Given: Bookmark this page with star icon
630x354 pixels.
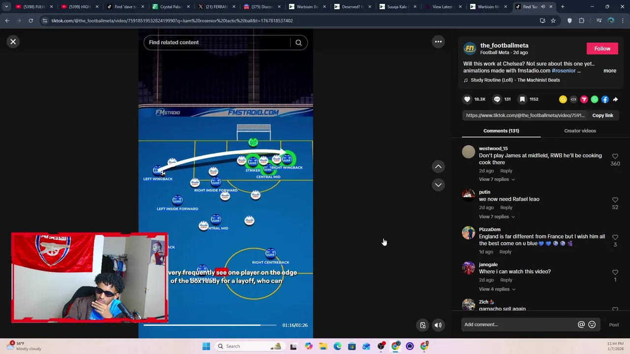Looking at the screenshot, I should pos(553,21).
